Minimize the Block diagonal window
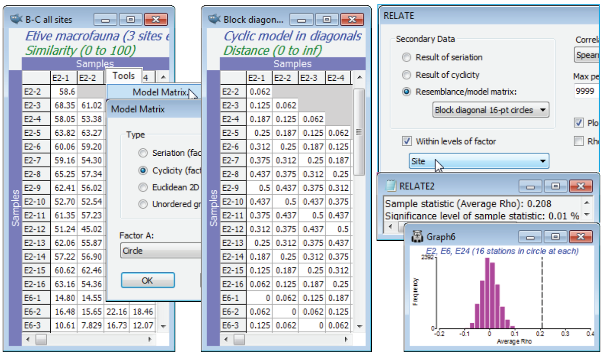Screen dimensions: 603x356 tap(301, 19)
